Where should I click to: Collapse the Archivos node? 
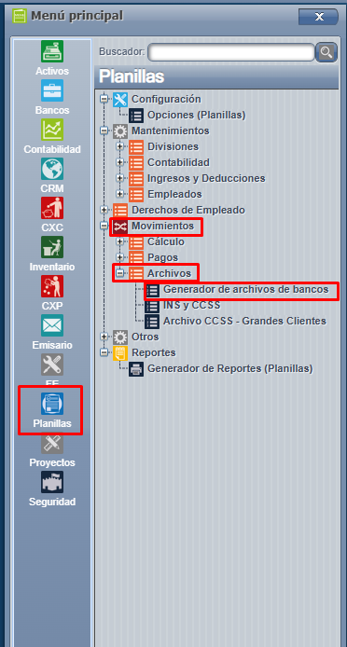(x=120, y=273)
